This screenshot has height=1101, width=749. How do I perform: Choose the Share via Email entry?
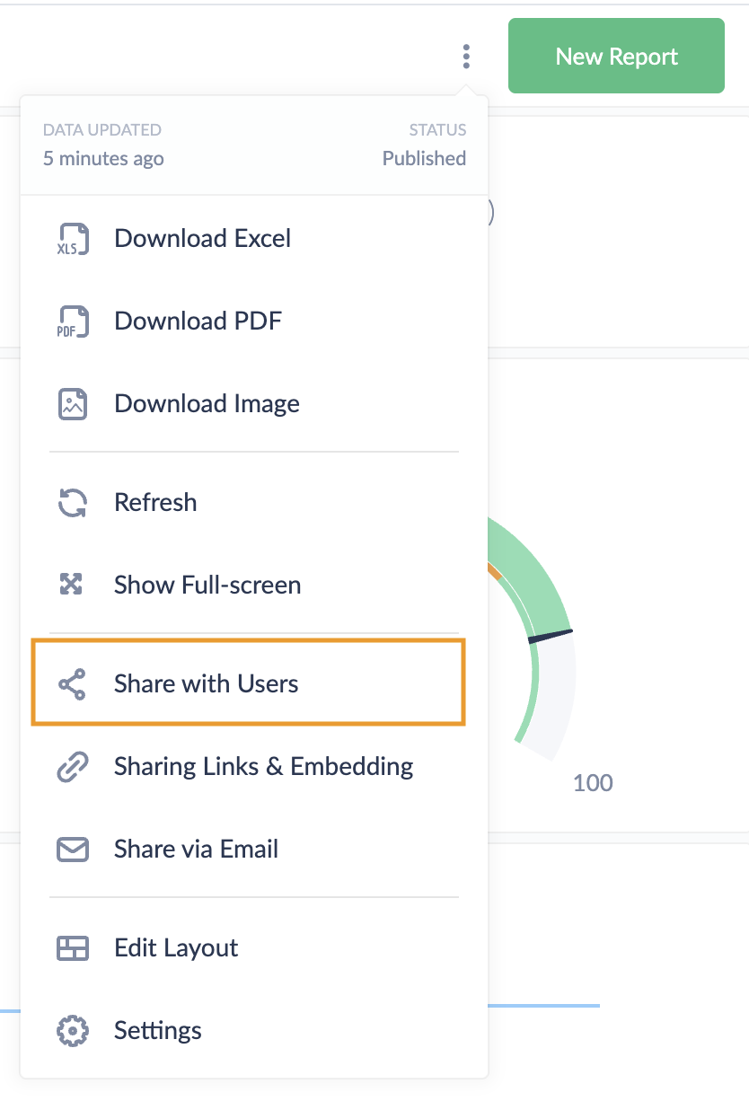[x=196, y=850]
